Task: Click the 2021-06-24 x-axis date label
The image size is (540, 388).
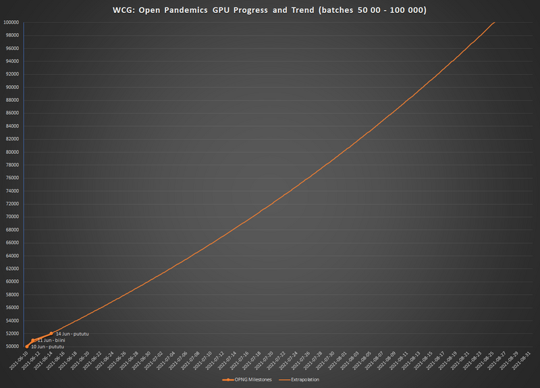Action: pos(105,360)
